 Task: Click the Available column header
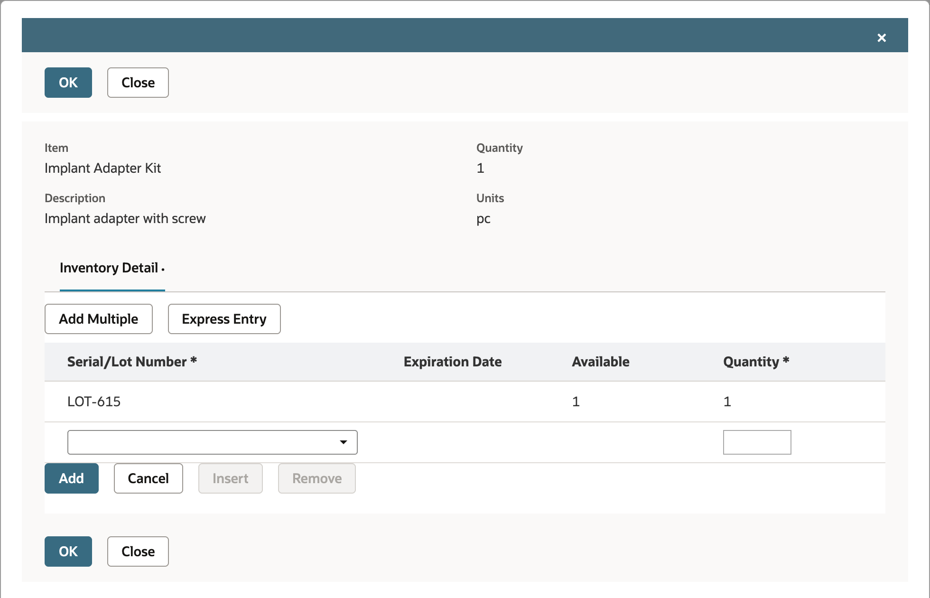[601, 362]
